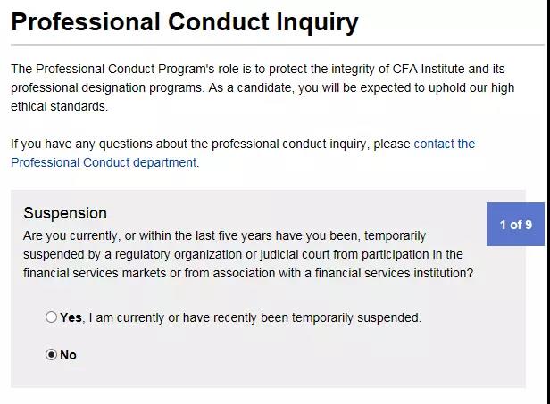
Task: Click the empty gray area below the No option
Action: click(268, 375)
